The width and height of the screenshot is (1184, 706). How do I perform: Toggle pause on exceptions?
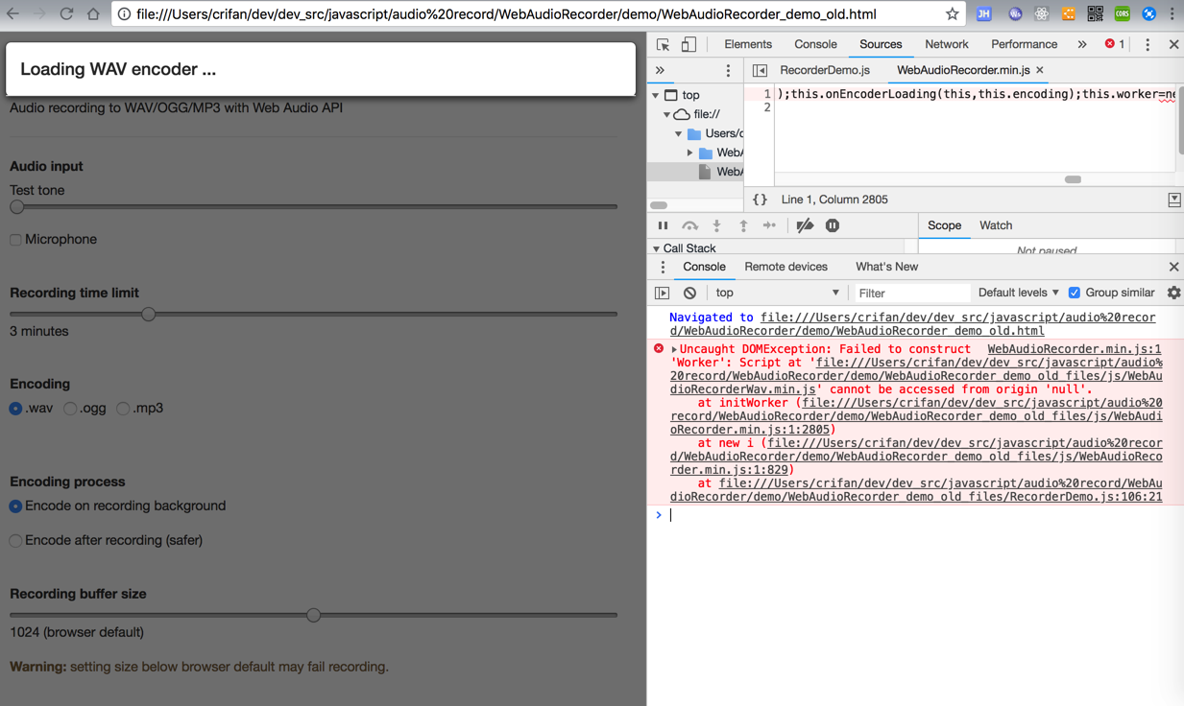click(833, 225)
